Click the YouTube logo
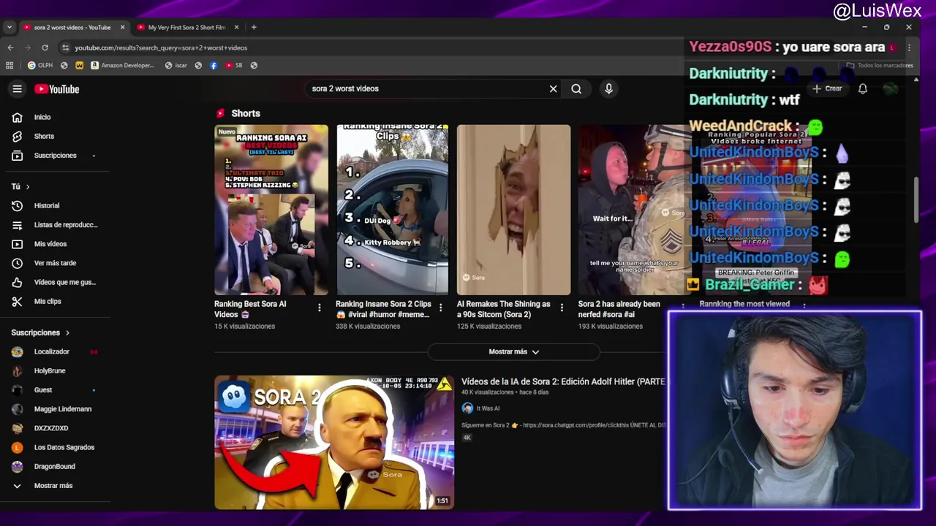936x526 pixels. click(x=56, y=89)
